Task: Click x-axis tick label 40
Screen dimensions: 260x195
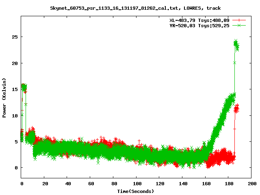Action: click(x=68, y=184)
